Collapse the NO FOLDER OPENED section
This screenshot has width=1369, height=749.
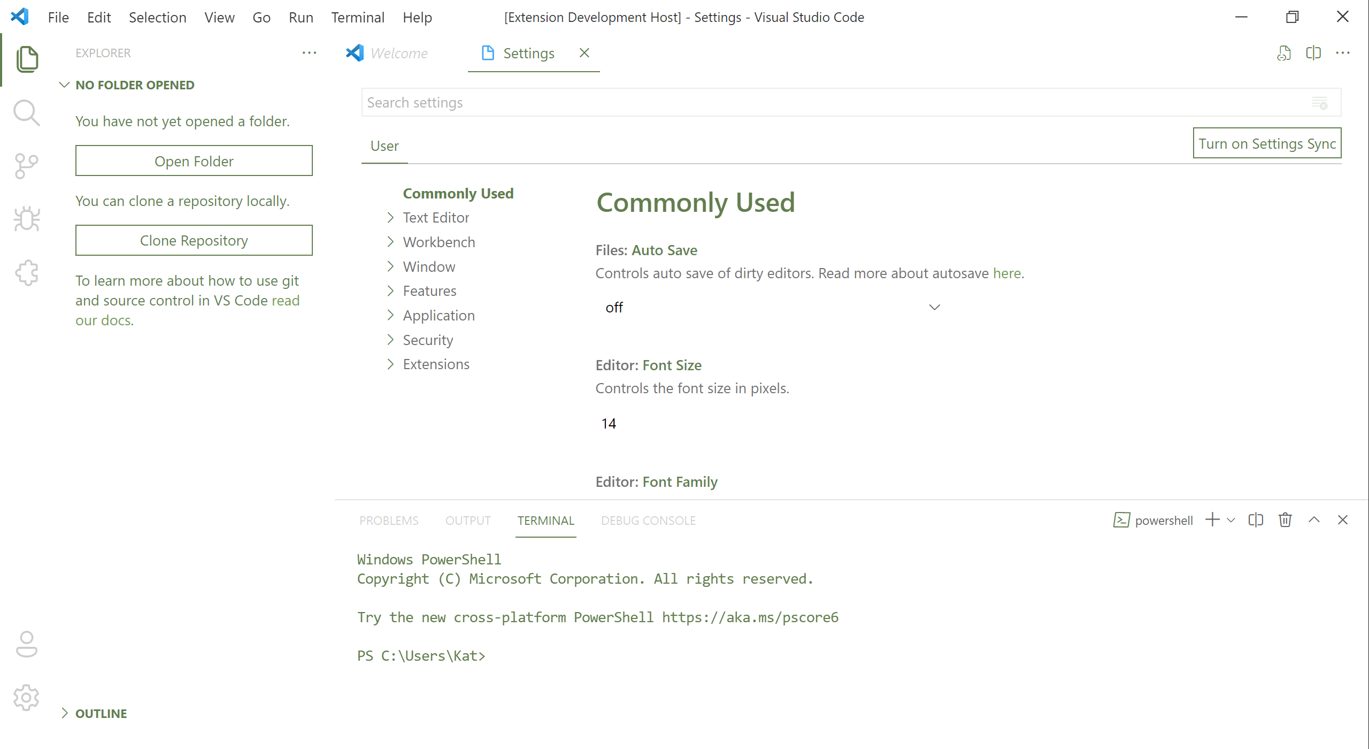click(x=135, y=85)
